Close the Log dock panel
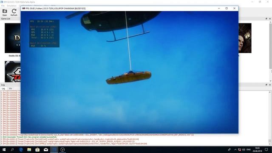 point(270,85)
